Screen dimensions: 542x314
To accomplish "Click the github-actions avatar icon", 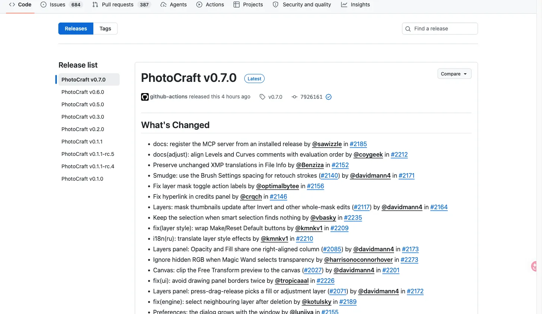I will coord(145,97).
